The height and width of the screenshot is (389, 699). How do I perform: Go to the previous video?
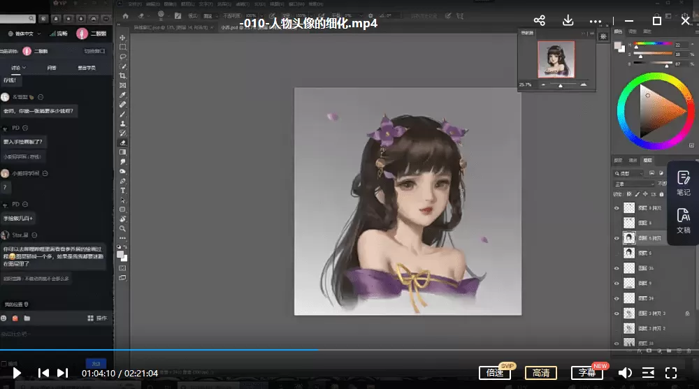pyautogui.click(x=43, y=373)
